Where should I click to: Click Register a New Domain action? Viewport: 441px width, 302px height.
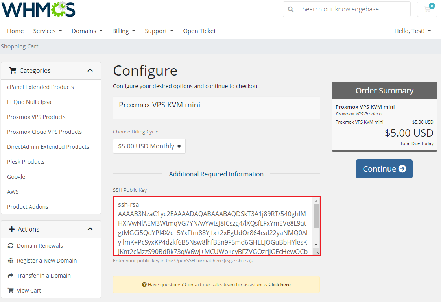[51, 260]
